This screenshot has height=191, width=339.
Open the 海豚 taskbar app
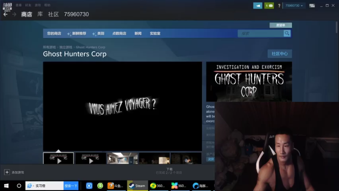click(x=200, y=186)
